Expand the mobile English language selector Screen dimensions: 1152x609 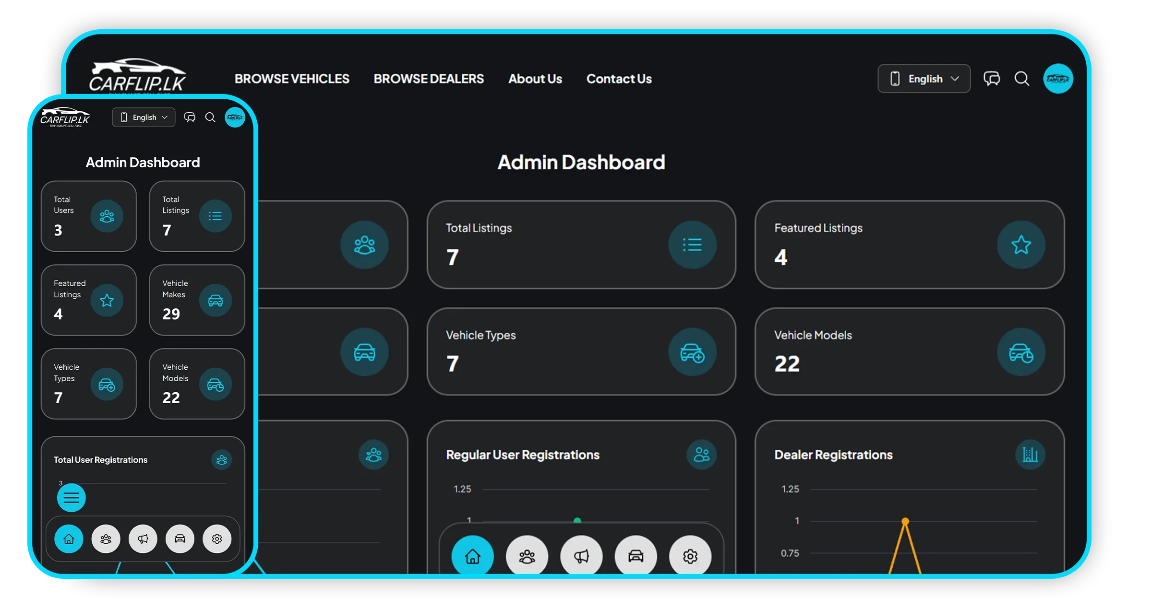(144, 117)
